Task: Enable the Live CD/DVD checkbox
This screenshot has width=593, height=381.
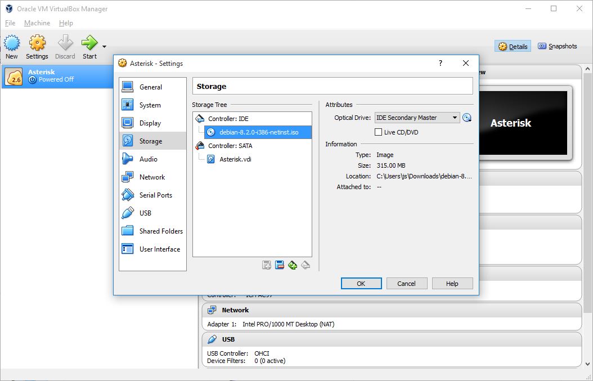Action: point(378,132)
